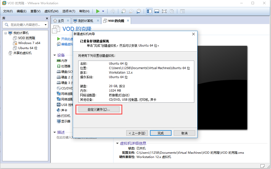
Task: Click the 硬盘(SCSI) hard disk icon
Action: click(x=59, y=72)
